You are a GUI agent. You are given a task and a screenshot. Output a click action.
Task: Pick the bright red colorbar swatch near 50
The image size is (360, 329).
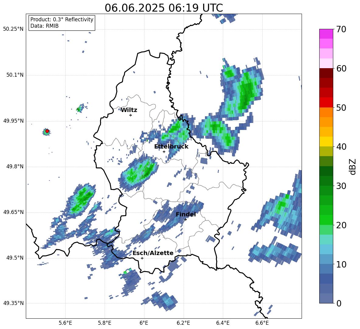[326, 102]
